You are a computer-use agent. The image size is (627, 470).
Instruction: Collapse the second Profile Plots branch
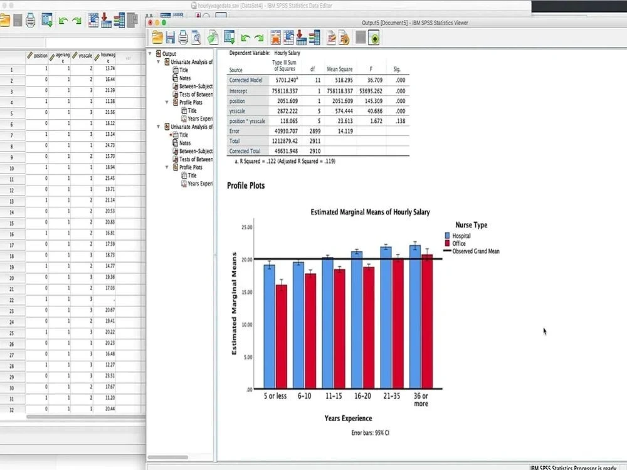pyautogui.click(x=167, y=166)
